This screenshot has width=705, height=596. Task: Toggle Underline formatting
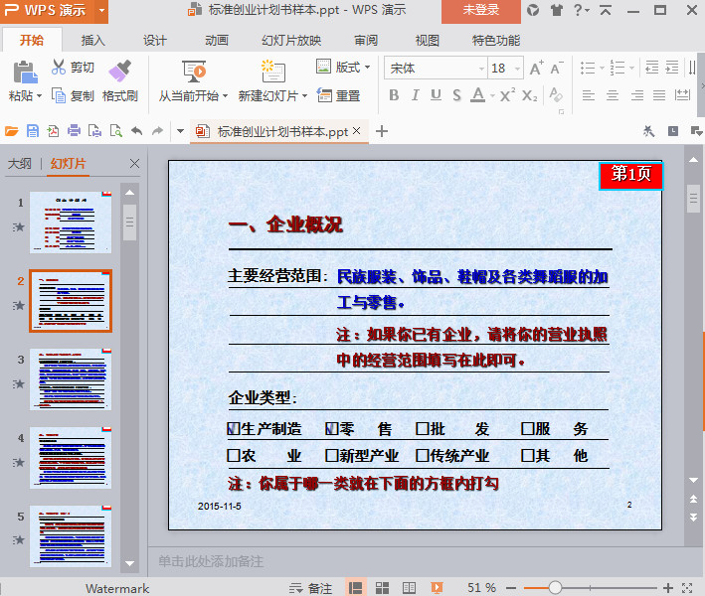[x=436, y=95]
